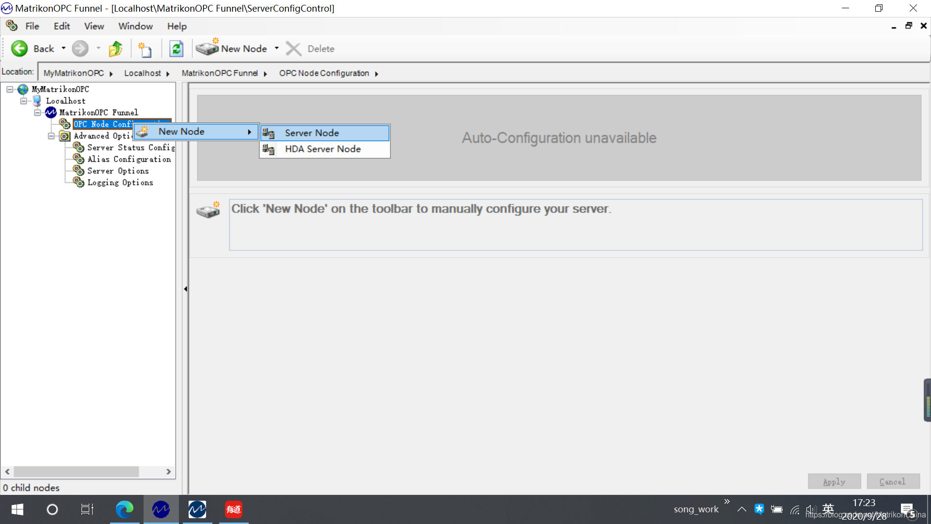Screen dimensions: 931x524
Task: Open the Edit menu
Action: [x=62, y=26]
